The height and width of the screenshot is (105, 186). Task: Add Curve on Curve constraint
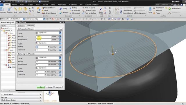pyautogui.click(x=89, y=10)
